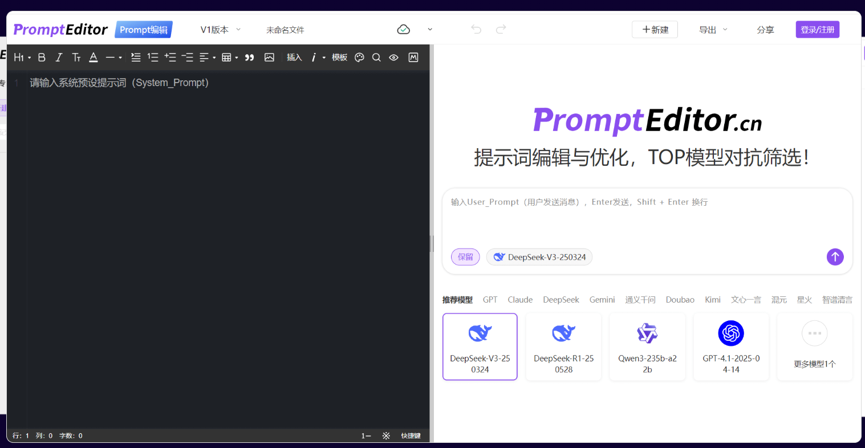Click the Markdown M icon in the toolbar
This screenshot has width=865, height=448.
coord(413,58)
